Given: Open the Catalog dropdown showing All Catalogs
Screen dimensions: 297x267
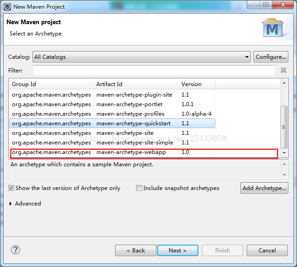Looking at the screenshot, I should click(142, 56).
